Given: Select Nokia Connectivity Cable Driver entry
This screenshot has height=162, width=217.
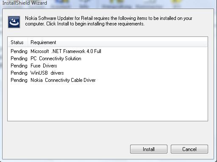Looking at the screenshot, I should tap(63, 80).
